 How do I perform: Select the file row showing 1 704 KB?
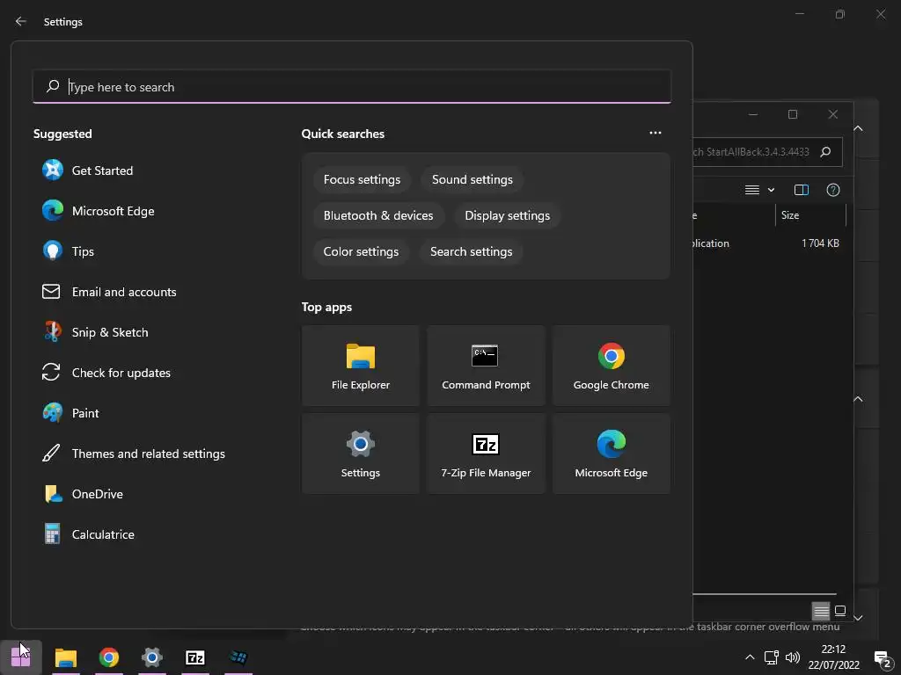click(x=769, y=243)
